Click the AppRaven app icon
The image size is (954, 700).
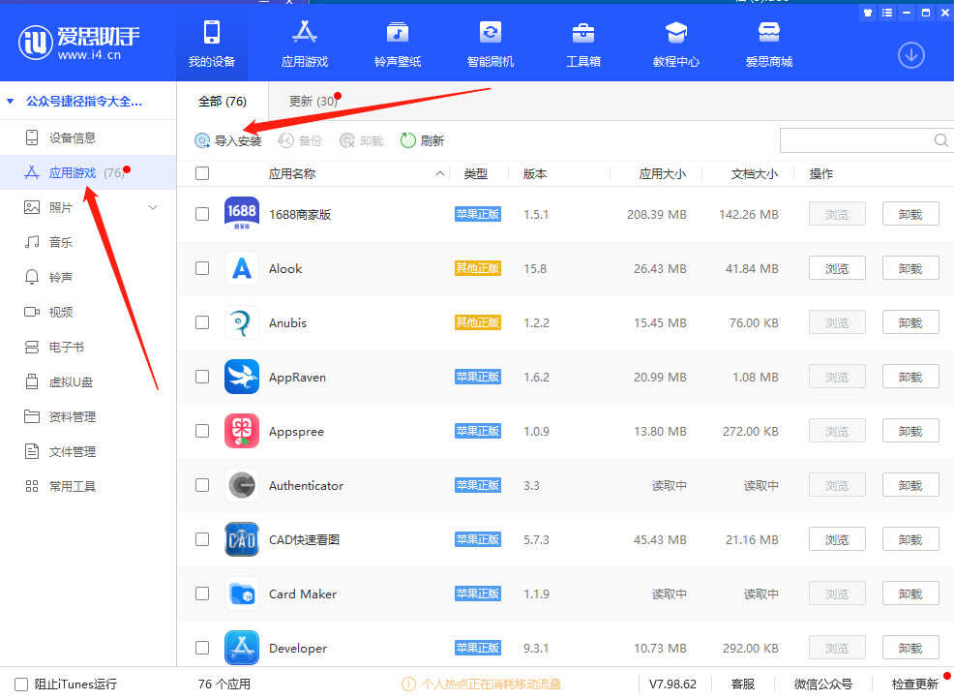point(242,377)
